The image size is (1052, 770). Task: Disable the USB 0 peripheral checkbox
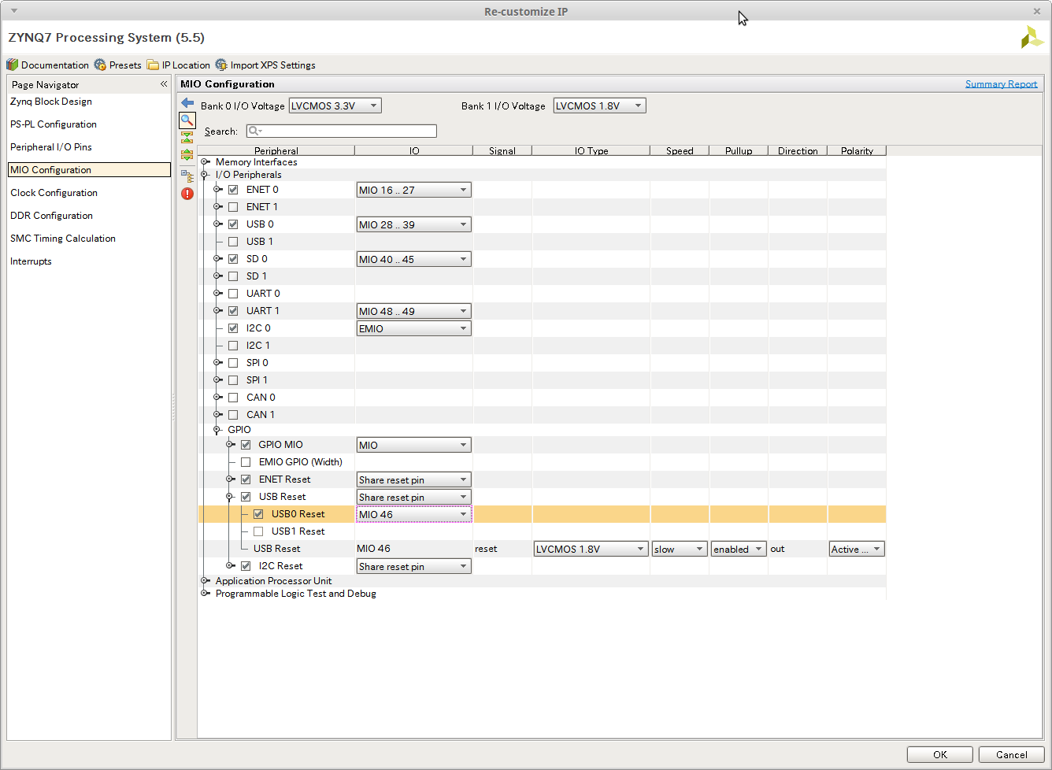coord(232,224)
